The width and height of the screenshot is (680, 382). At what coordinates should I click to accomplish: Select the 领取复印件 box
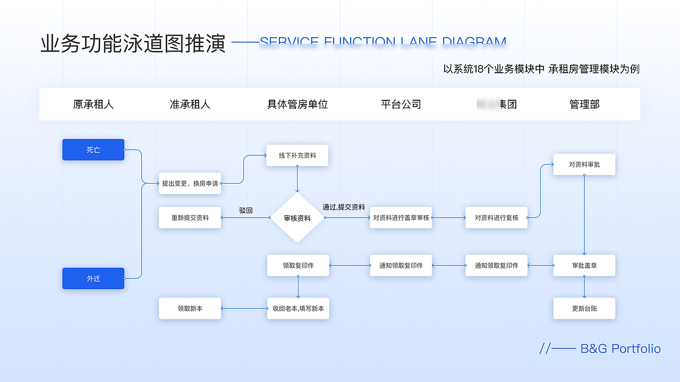click(298, 265)
